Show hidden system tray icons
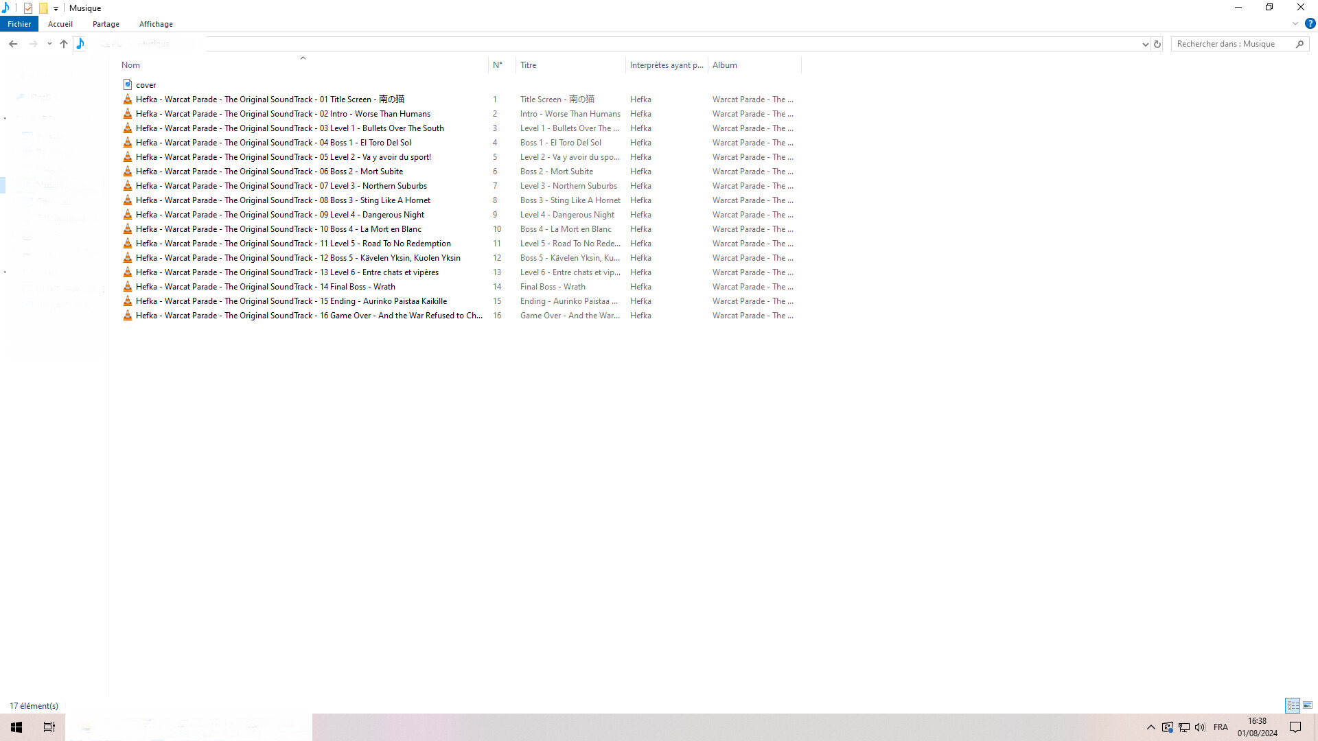Viewport: 1318px width, 741px height. (1151, 727)
